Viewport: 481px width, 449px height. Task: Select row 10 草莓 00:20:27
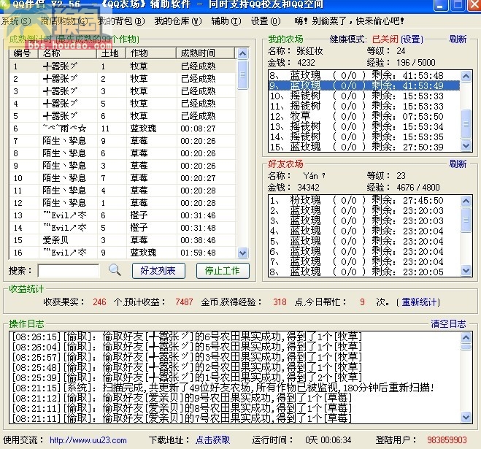pos(123,178)
